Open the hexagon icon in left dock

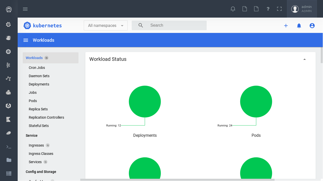[8, 106]
